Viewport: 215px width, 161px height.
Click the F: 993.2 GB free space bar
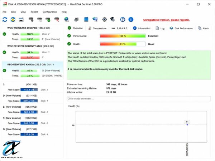click(x=29, y=123)
